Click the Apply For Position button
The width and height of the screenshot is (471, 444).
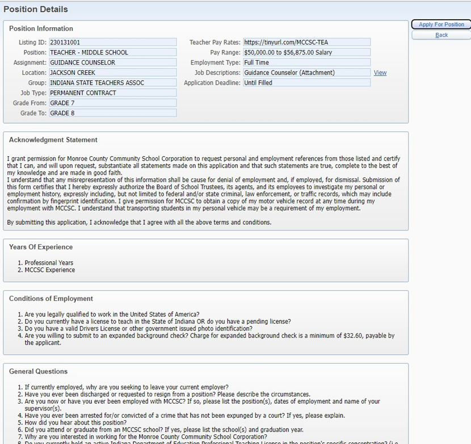pos(441,24)
